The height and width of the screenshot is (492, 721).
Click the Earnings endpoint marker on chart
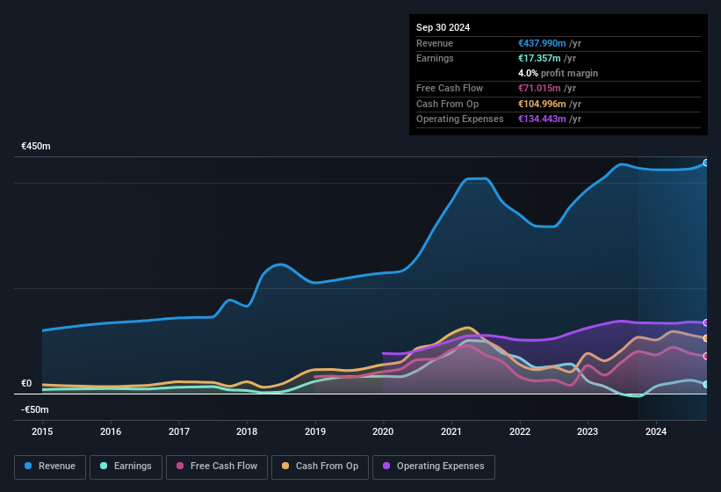pos(706,384)
